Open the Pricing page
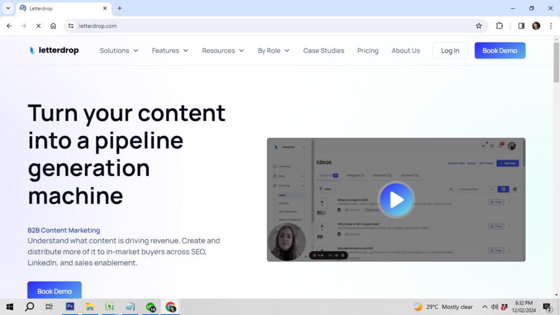560x315 pixels. 367,50
